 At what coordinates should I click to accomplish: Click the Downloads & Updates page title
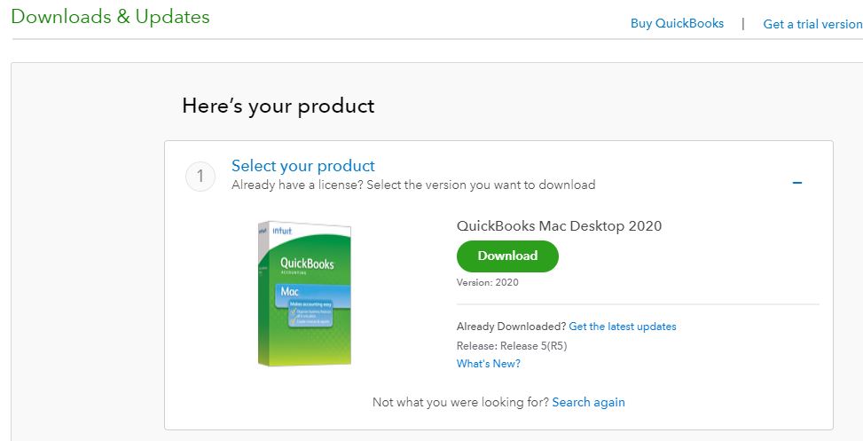(x=111, y=17)
